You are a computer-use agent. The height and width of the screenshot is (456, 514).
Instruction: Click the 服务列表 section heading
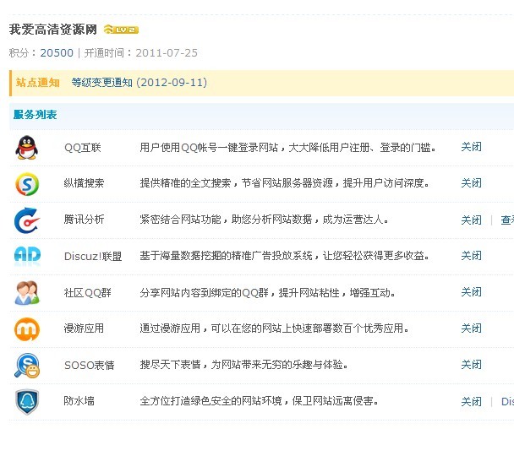pyautogui.click(x=35, y=115)
